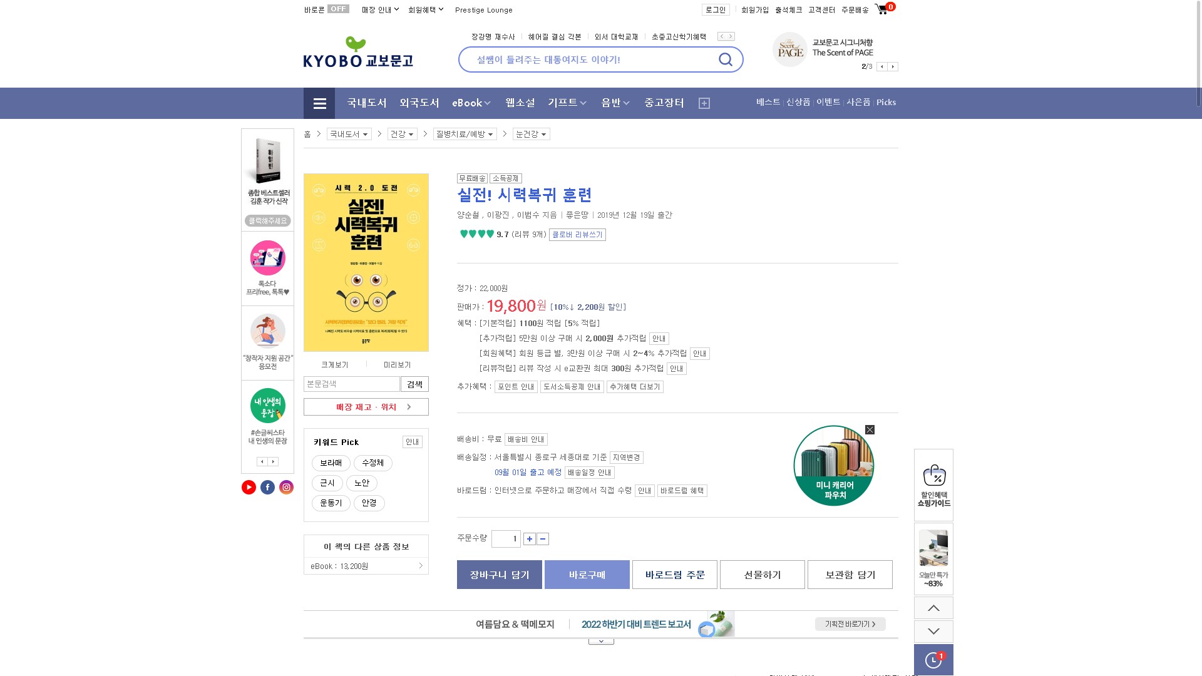
Task: Open the YouTube social icon
Action: [x=249, y=488]
